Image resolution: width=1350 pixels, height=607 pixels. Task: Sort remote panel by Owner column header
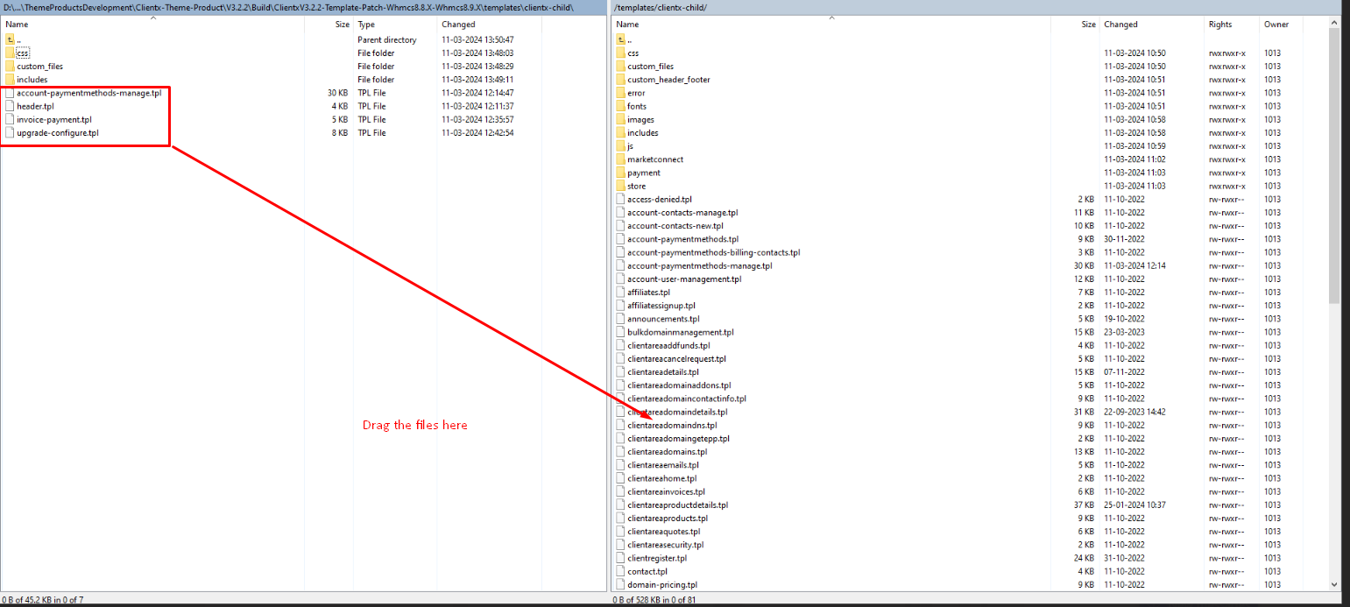(x=1276, y=25)
